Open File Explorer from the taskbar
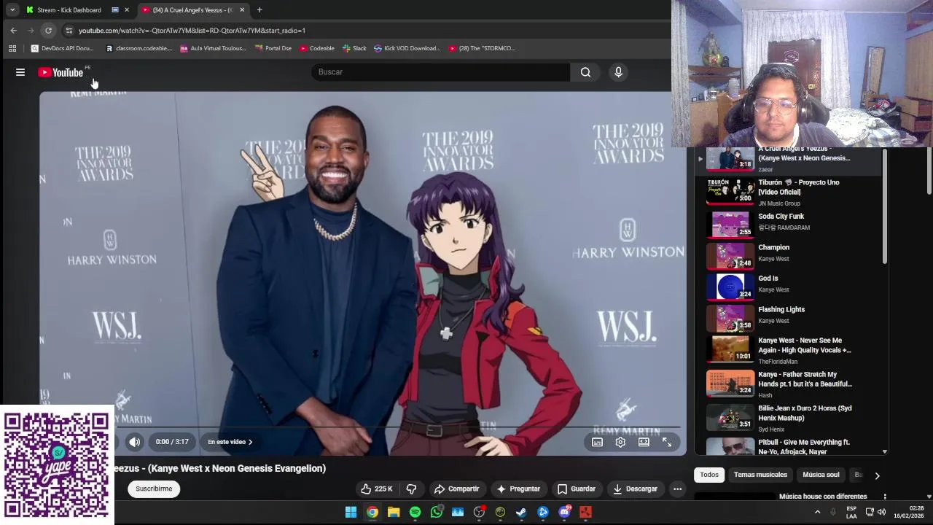 tap(394, 513)
